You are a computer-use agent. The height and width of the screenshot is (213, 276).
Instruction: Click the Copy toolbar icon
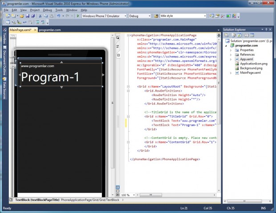coord(46,16)
